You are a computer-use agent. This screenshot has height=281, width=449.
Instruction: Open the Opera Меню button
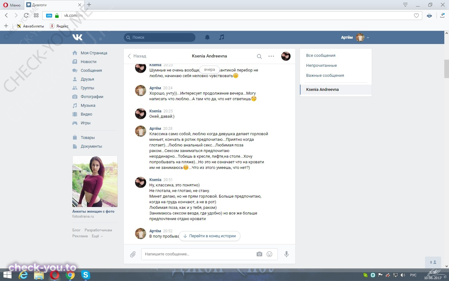click(12, 5)
